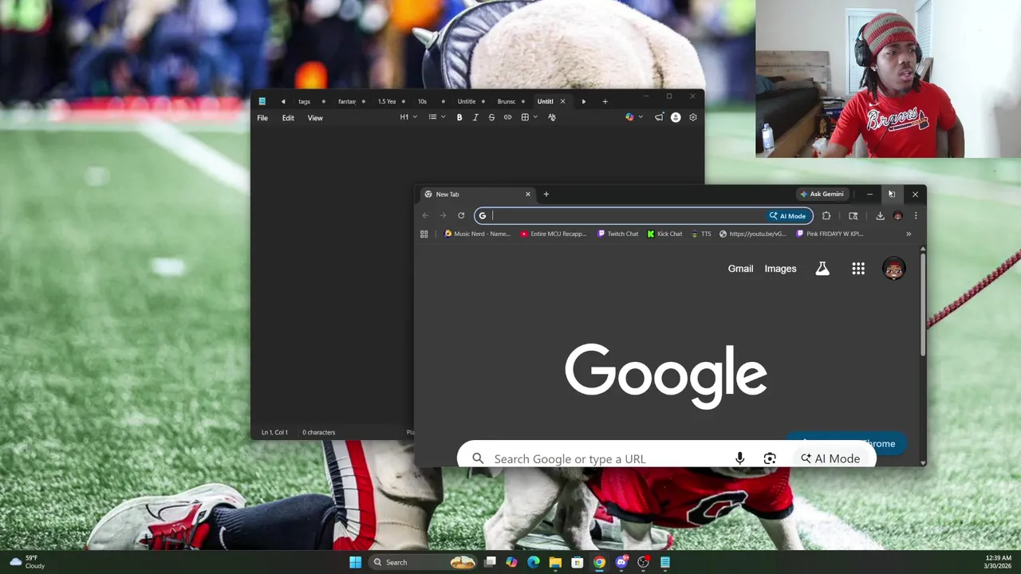This screenshot has height=574, width=1021.
Task: Click the Notepad megaphone feedback icon
Action: pos(659,117)
